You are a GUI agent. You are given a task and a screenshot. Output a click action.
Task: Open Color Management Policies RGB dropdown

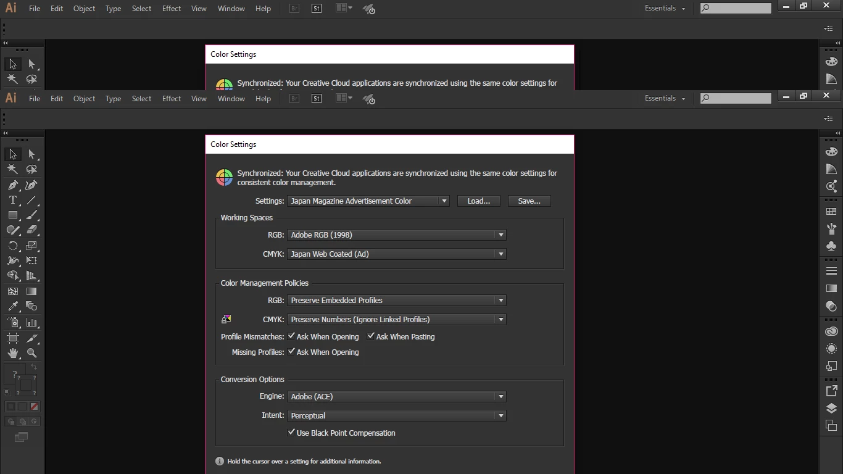click(397, 300)
